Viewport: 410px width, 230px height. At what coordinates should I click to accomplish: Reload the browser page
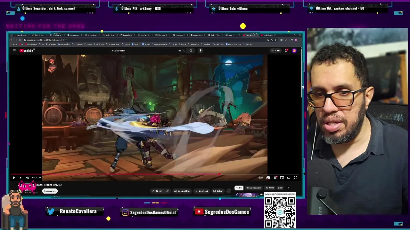click(x=20, y=40)
